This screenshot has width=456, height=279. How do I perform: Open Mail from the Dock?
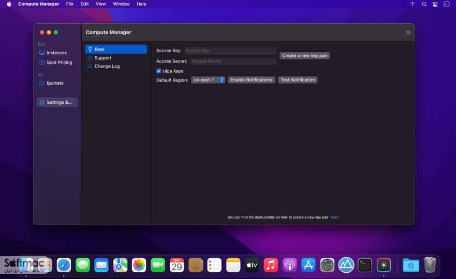[101, 265]
